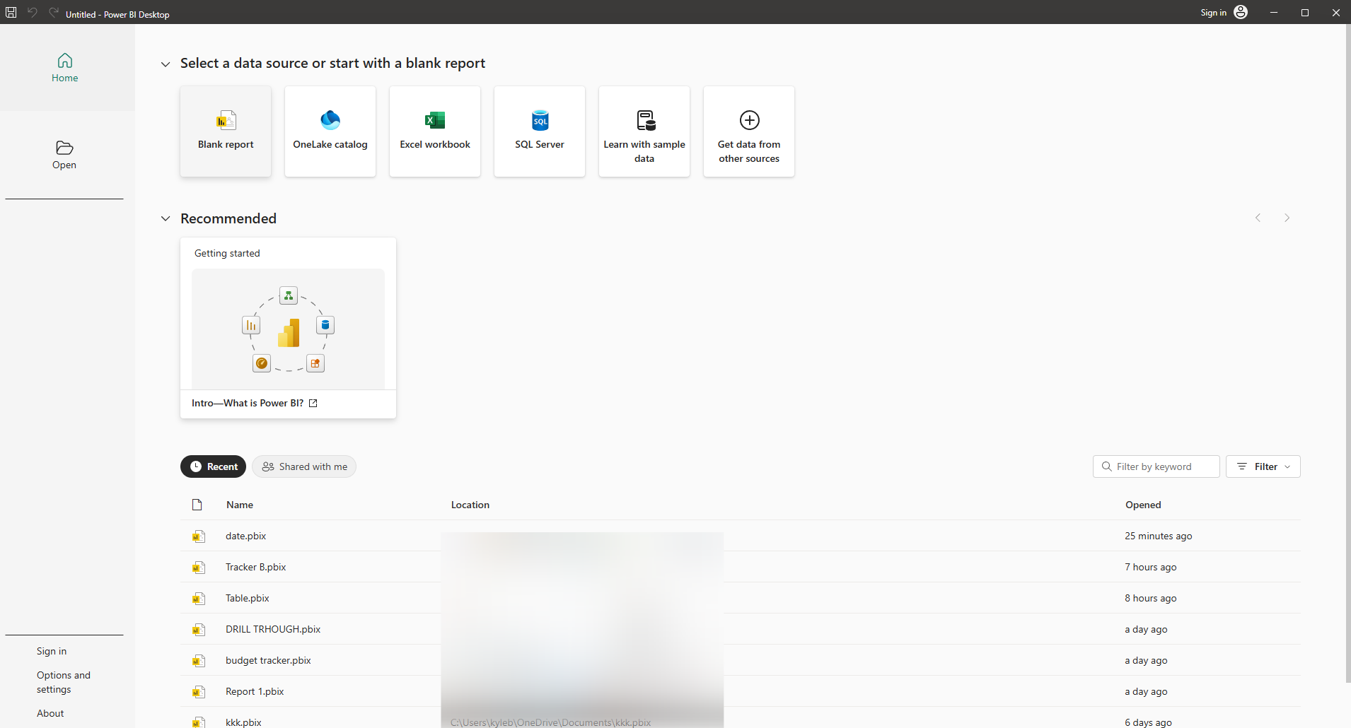
Task: Click Sign in text in title bar
Action: coord(1214,13)
